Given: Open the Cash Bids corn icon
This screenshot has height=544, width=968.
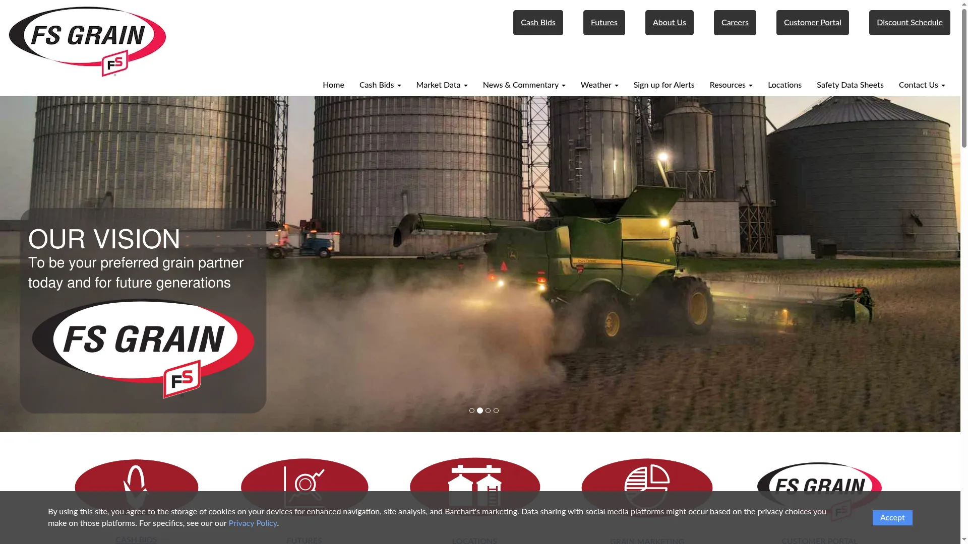Looking at the screenshot, I should [x=137, y=487].
